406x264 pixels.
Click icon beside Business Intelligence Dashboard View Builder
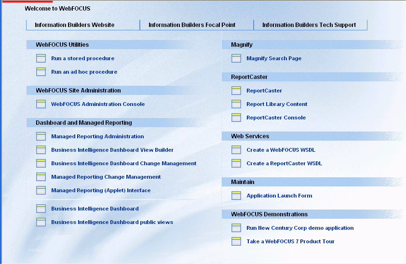pos(41,150)
